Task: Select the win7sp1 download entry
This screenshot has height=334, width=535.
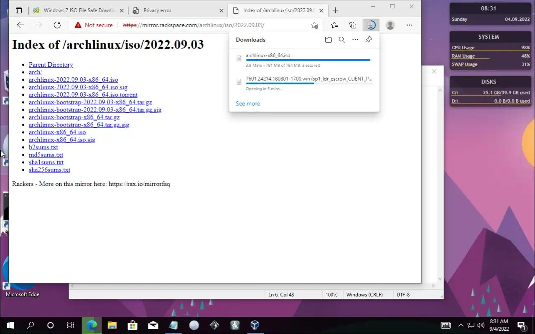Action: 304,83
